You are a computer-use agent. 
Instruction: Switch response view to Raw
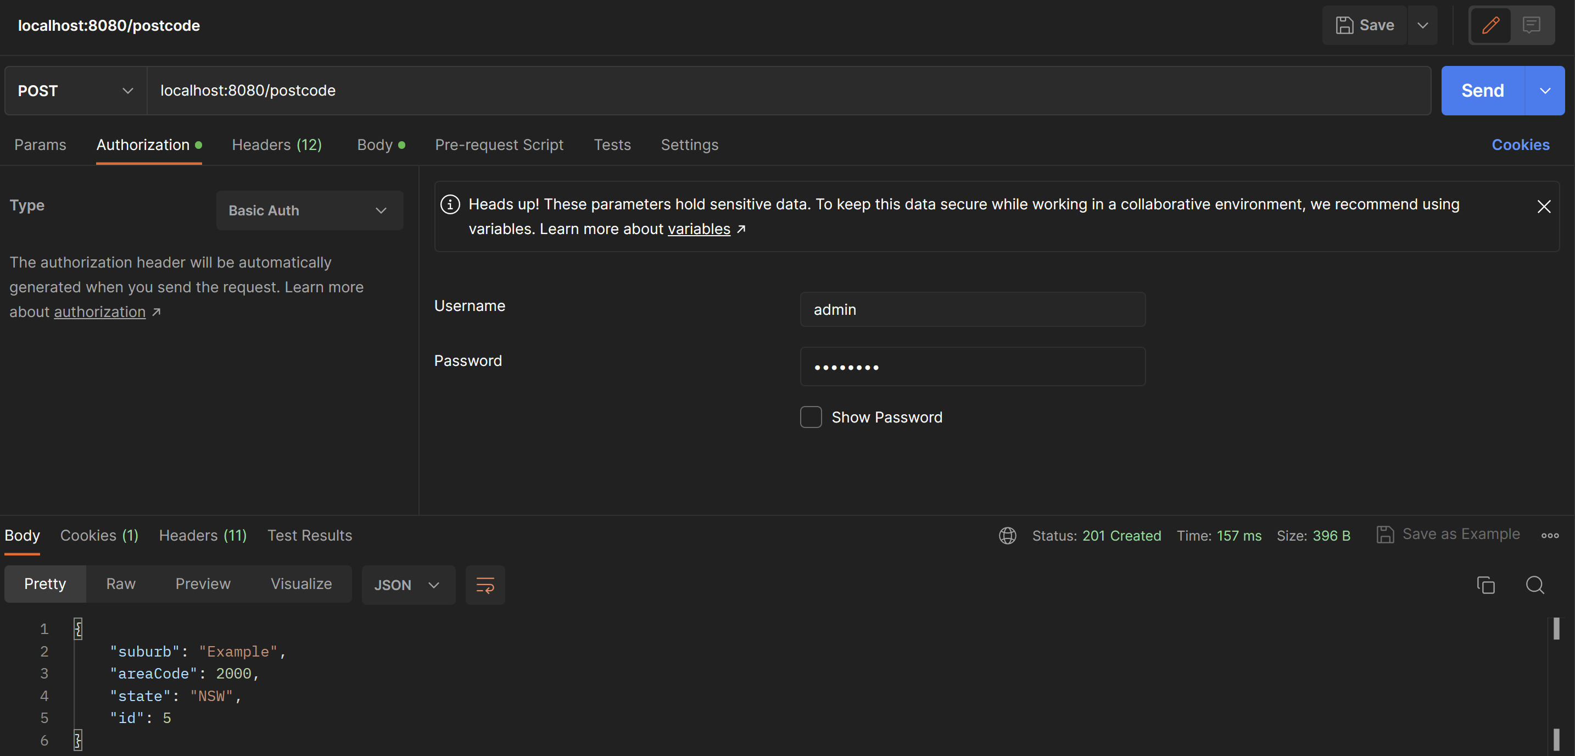pyautogui.click(x=120, y=584)
